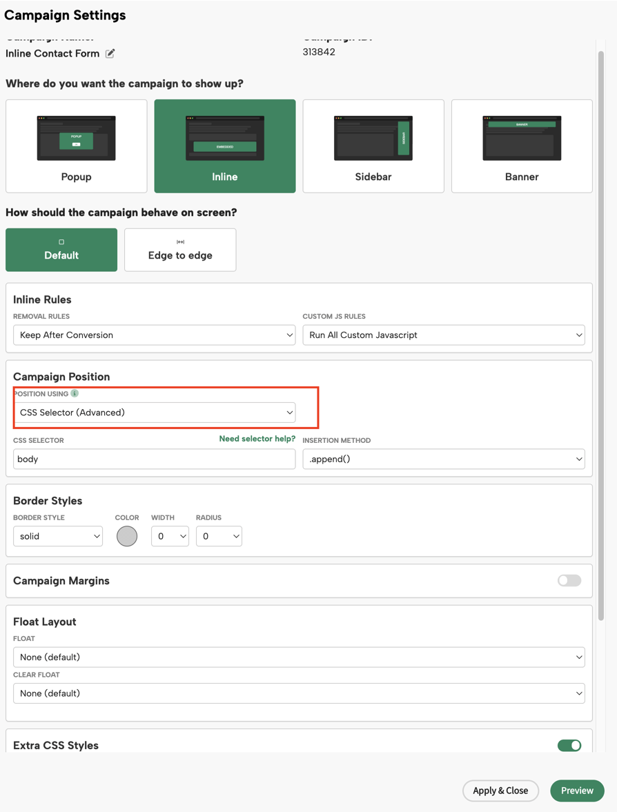Select the Sidebar campaign type icon

pos(373,139)
